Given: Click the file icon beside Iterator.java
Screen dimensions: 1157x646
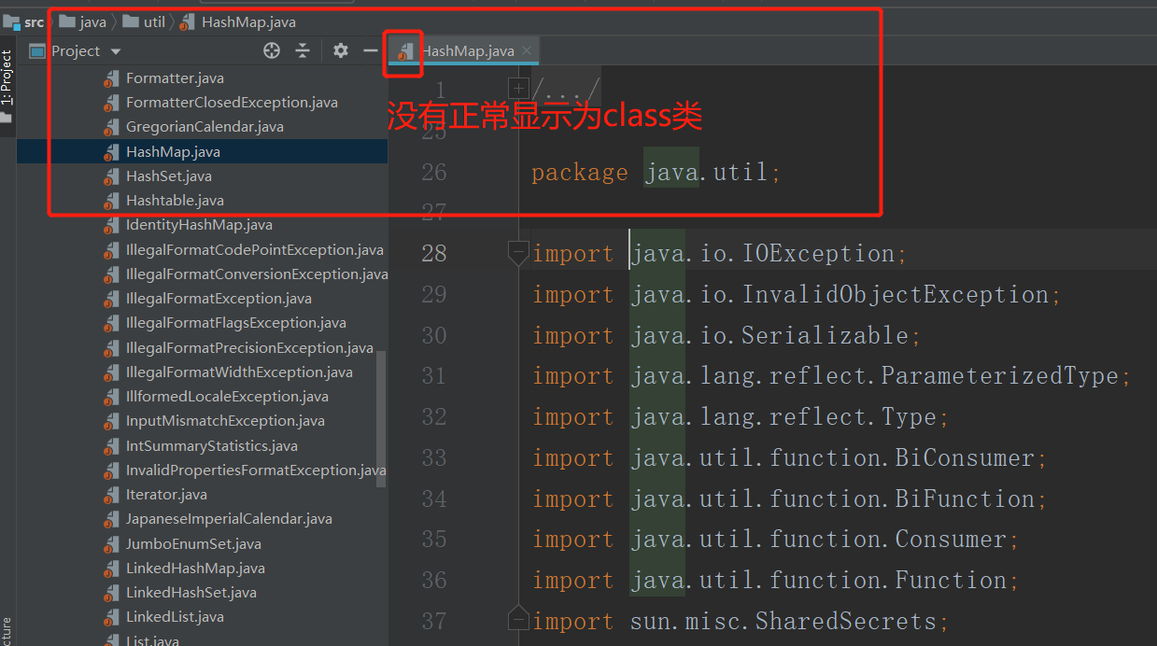Looking at the screenshot, I should coord(111,495).
